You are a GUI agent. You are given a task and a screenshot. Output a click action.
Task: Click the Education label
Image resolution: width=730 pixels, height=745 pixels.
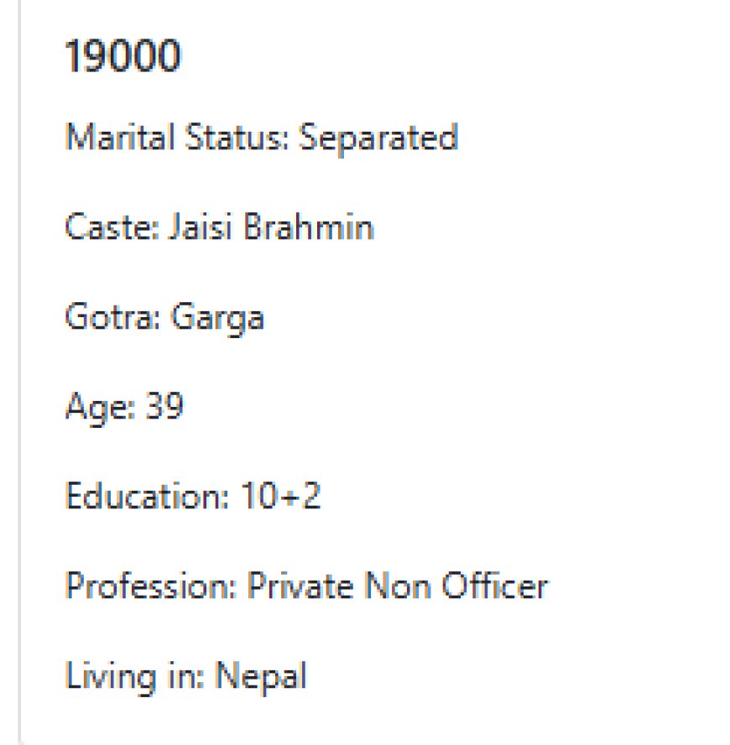[147, 496]
